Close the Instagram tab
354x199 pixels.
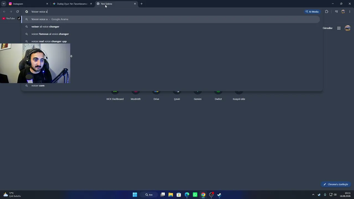point(47,4)
